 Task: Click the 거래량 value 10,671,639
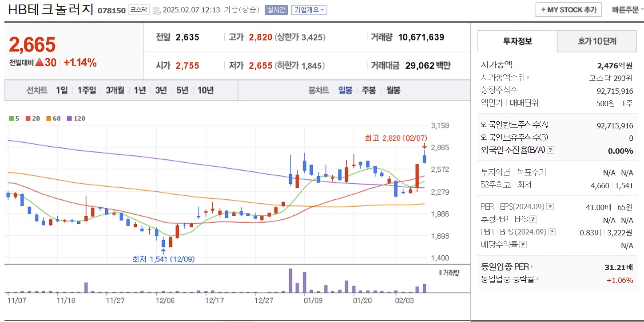point(421,37)
